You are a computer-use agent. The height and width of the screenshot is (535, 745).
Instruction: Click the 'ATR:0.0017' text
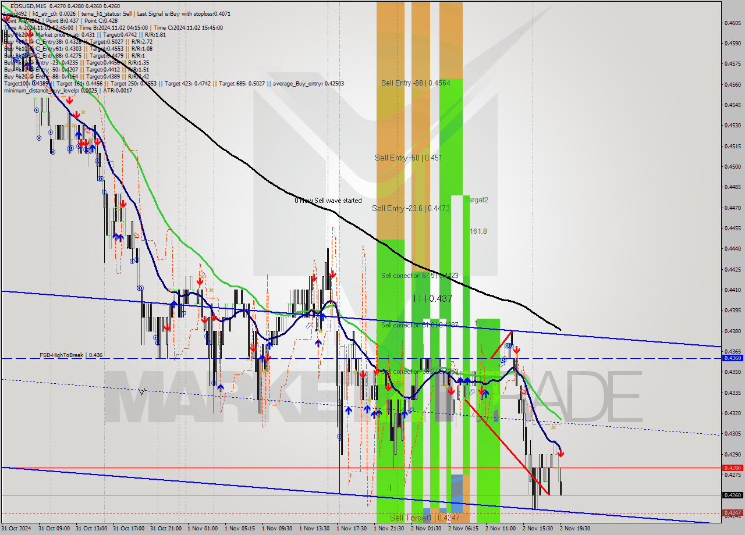(119, 90)
